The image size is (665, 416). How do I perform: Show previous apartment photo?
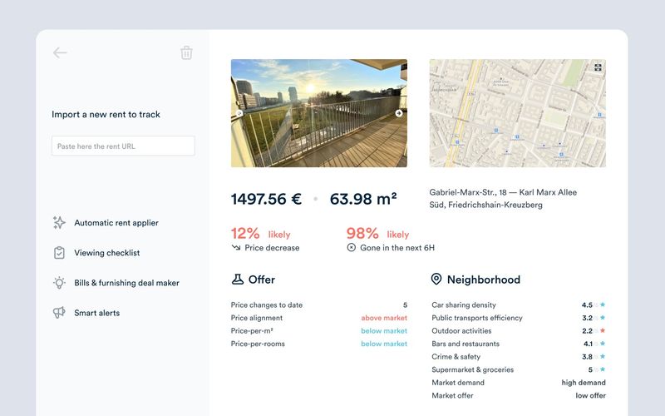click(239, 113)
